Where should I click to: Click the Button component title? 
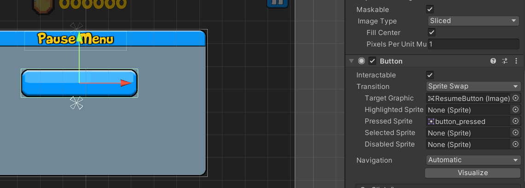[x=391, y=61]
